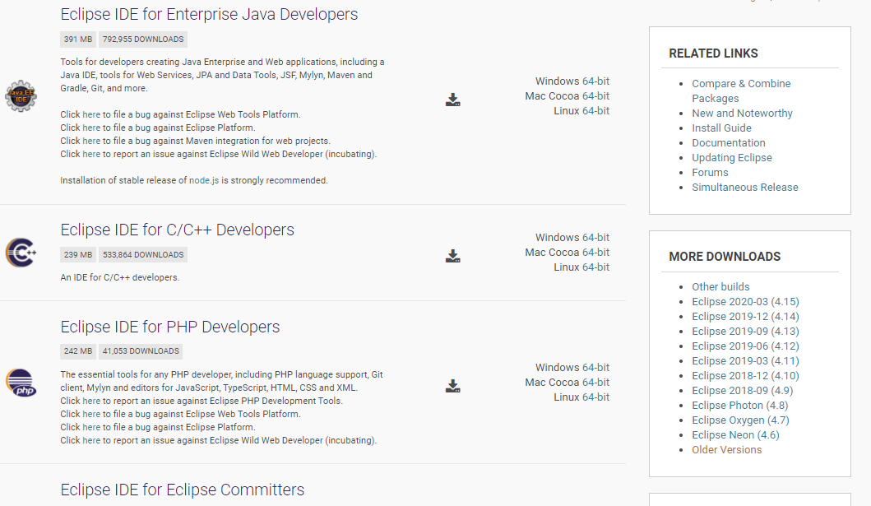Viewport: 871px width, 506px height.
Task: Click the '391 MB' size badge
Action: click(x=78, y=39)
